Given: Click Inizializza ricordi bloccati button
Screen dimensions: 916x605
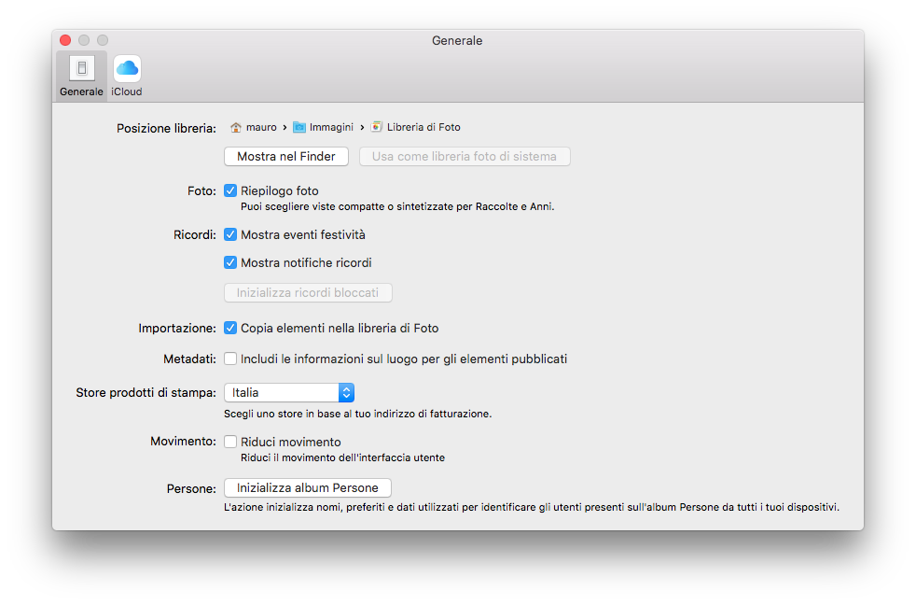Looking at the screenshot, I should point(308,293).
